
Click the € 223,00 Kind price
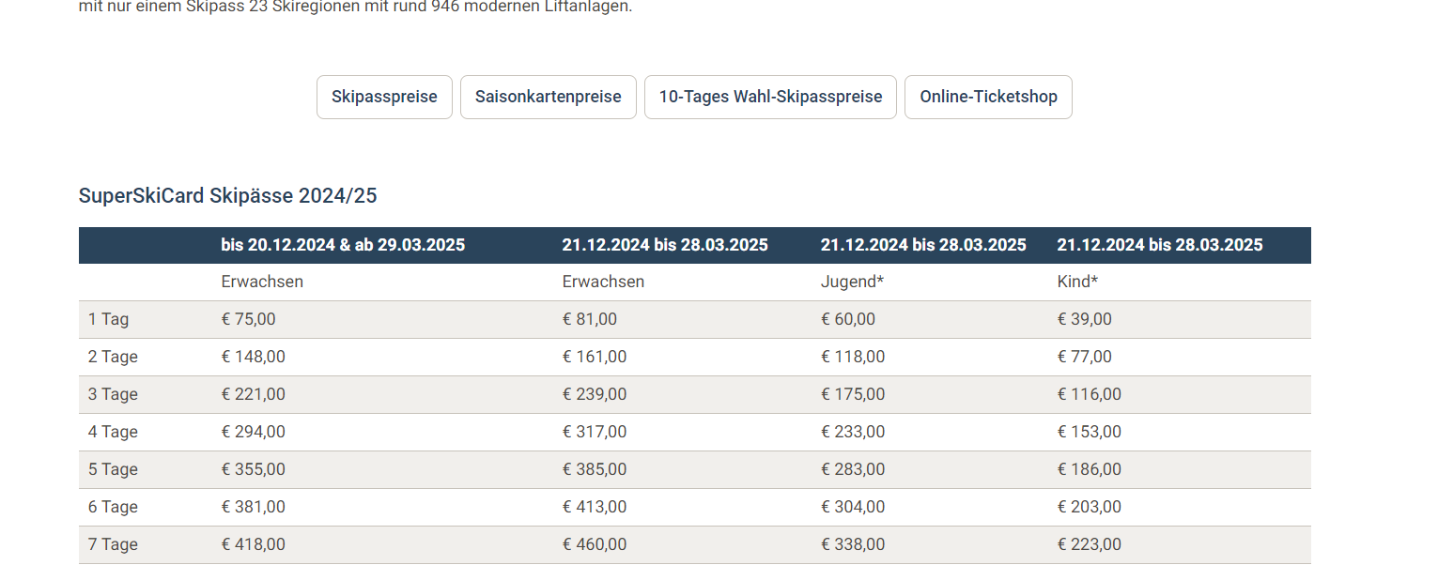coord(1090,544)
